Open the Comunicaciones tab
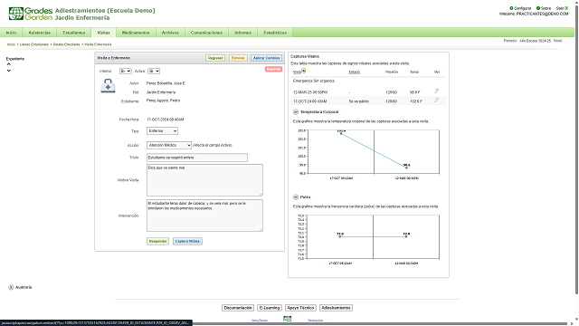This screenshot has height=326, width=579. tap(207, 33)
